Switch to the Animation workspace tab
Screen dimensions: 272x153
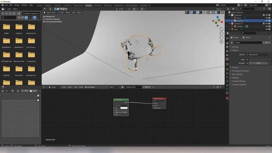tap(98, 6)
